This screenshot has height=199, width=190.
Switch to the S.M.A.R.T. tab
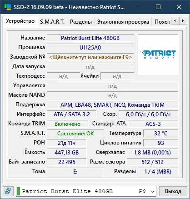click(x=52, y=22)
